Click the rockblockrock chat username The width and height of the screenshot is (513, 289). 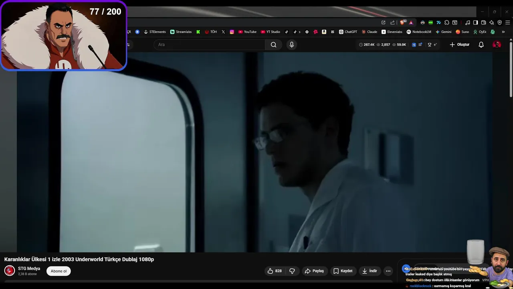click(420, 286)
